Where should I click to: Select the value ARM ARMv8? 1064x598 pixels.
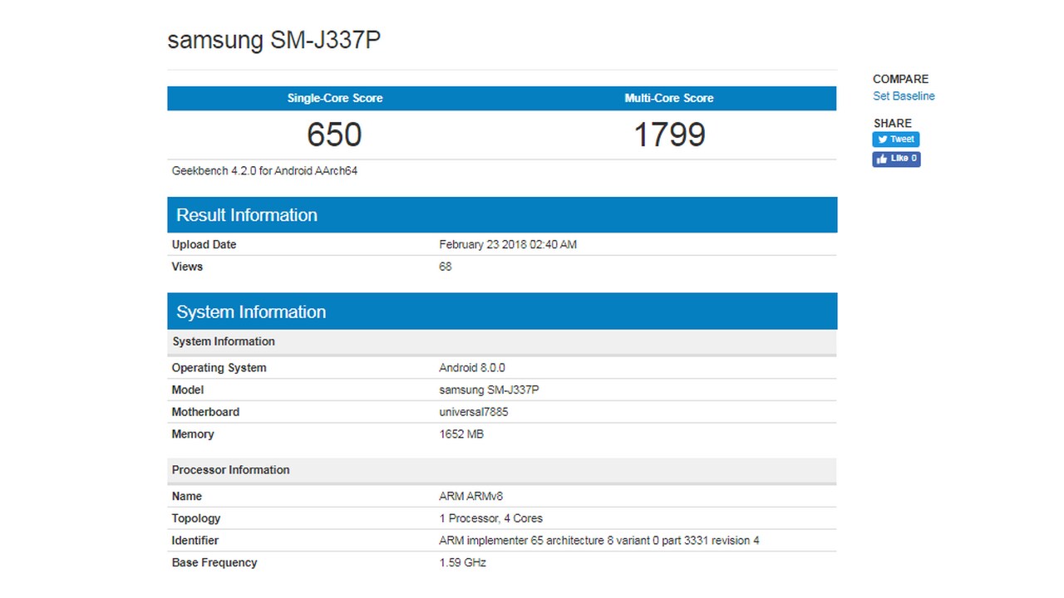click(x=471, y=497)
